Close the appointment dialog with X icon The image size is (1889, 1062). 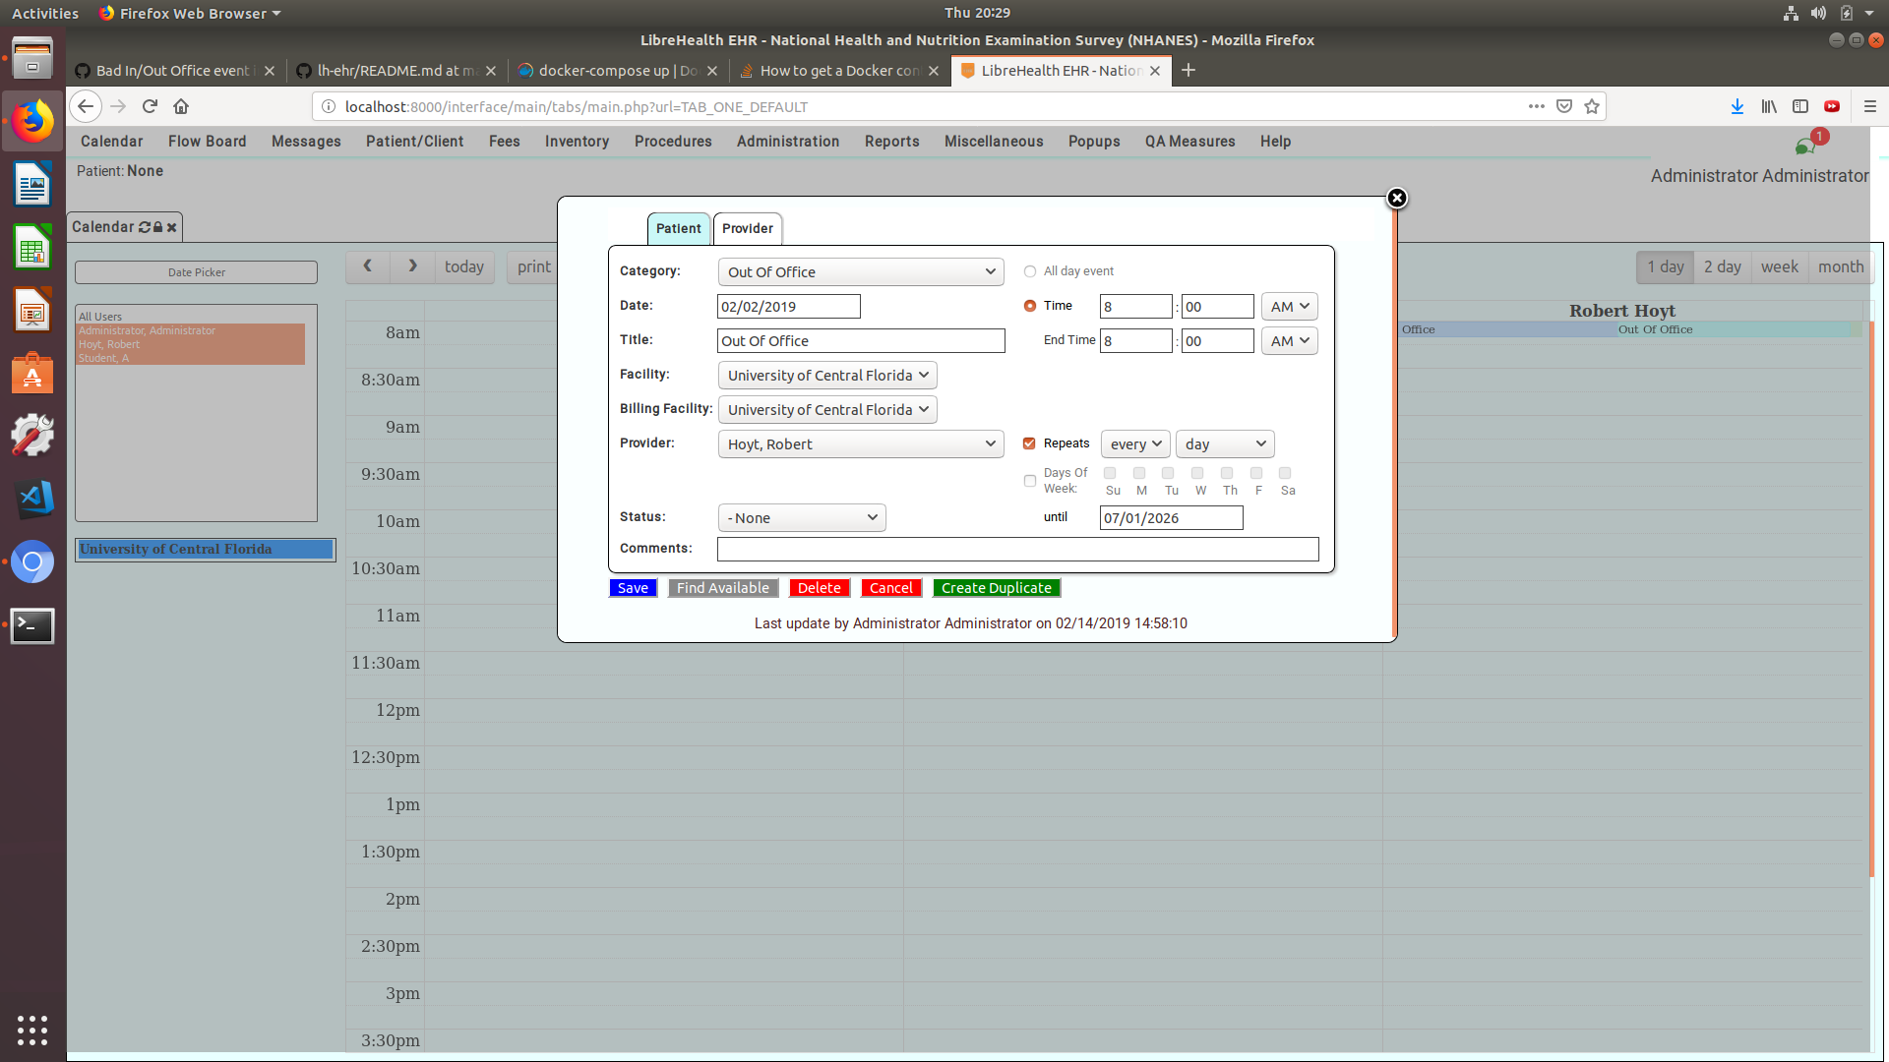1396,199
